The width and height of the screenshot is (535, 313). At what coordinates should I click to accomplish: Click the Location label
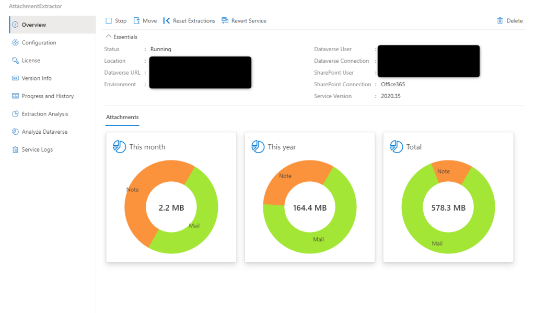[114, 61]
